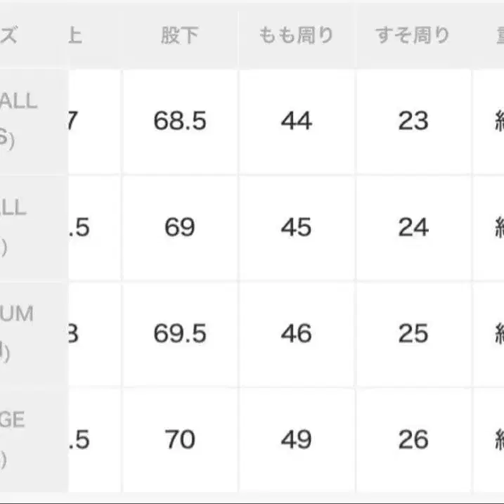Click the すそ周り column header
504x504 pixels.
tap(413, 36)
